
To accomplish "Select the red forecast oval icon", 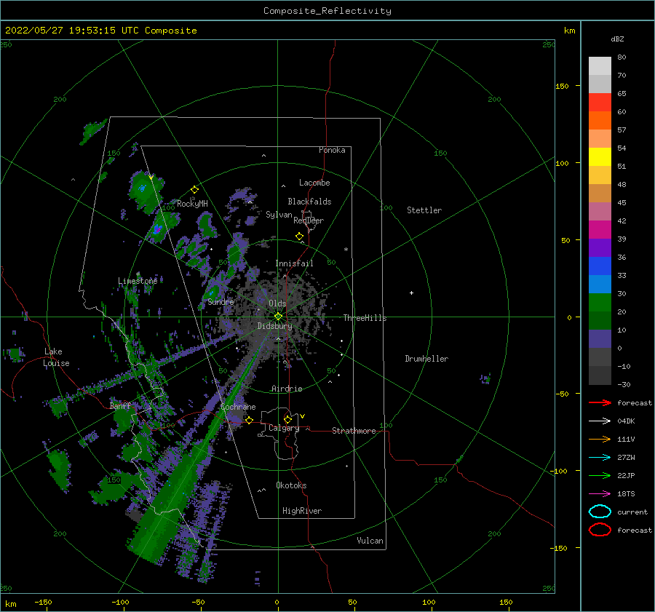I will 600,530.
